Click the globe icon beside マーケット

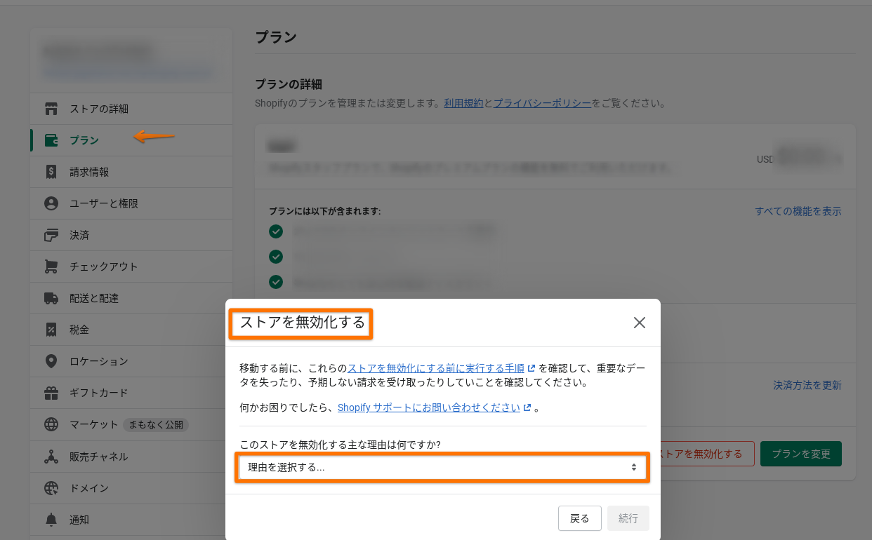coord(51,424)
